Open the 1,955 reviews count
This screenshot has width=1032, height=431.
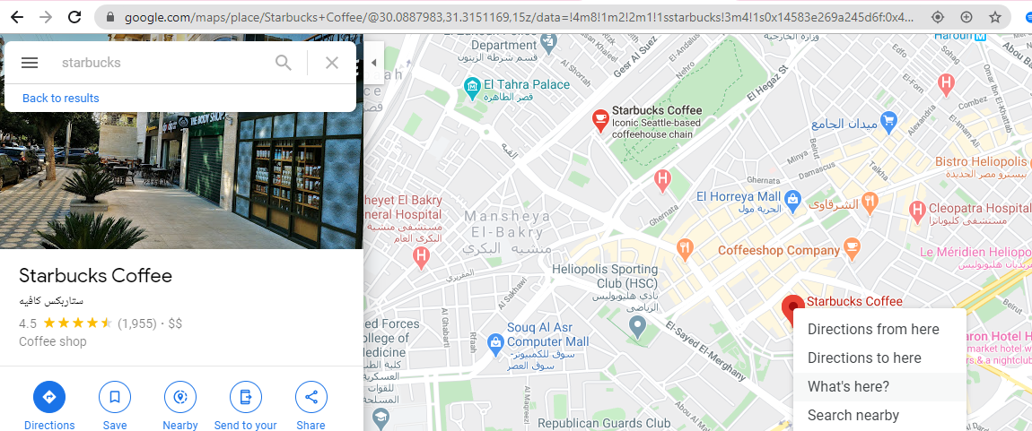click(137, 323)
